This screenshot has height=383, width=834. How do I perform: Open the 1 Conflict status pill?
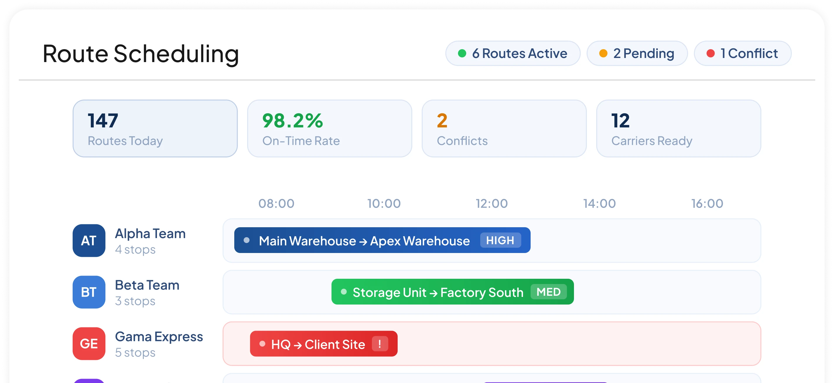tap(743, 53)
